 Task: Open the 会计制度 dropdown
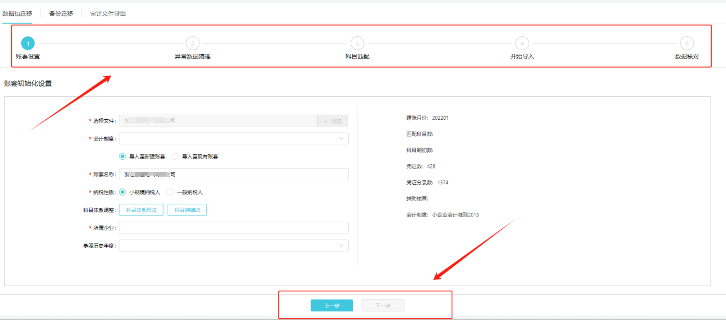[x=234, y=138]
